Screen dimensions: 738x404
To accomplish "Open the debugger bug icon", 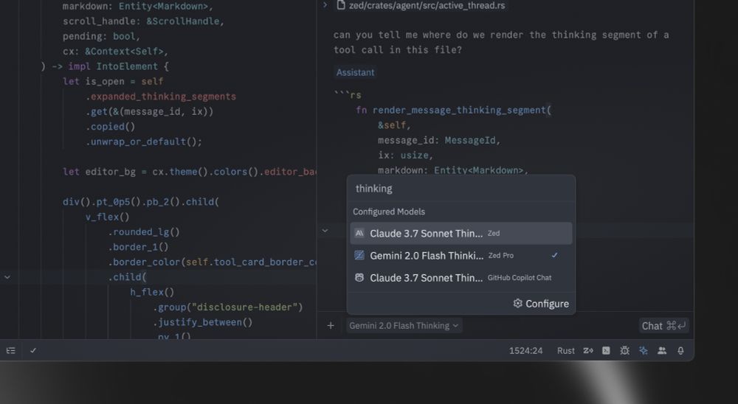I will click(624, 350).
